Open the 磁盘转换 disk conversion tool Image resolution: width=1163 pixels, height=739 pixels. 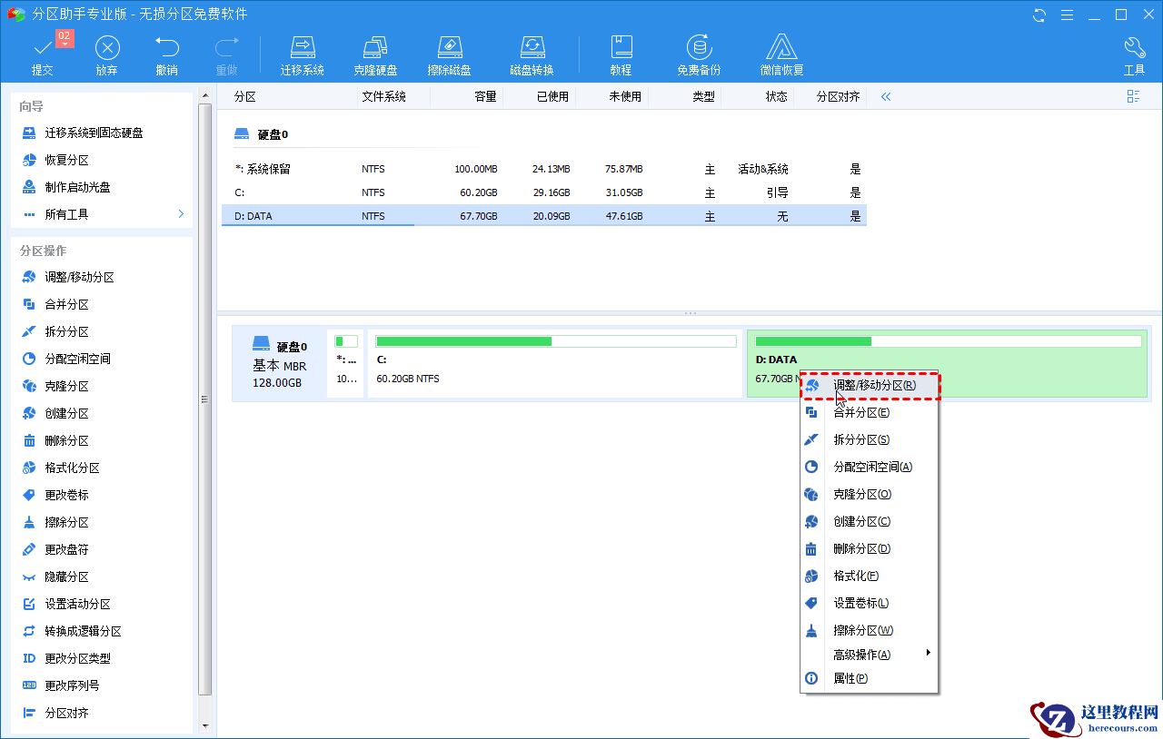pyautogui.click(x=532, y=53)
